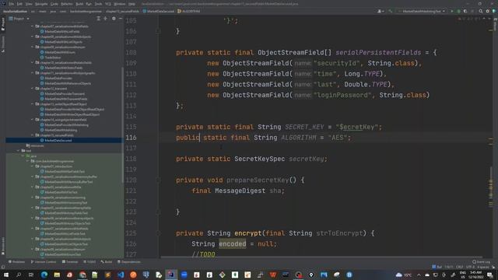Click CRLF line separator in status bar

pyautogui.click(x=459, y=267)
